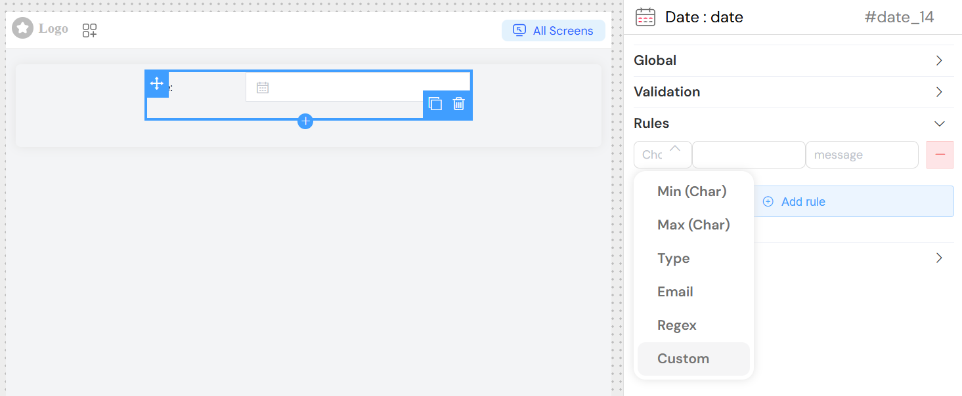Select the Min (Char) rule option

pyautogui.click(x=693, y=191)
